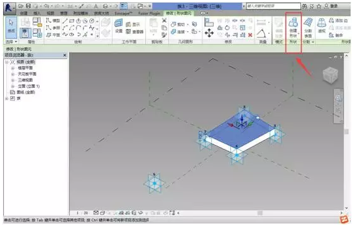Expand the 楼层平面 tree node

(13, 68)
